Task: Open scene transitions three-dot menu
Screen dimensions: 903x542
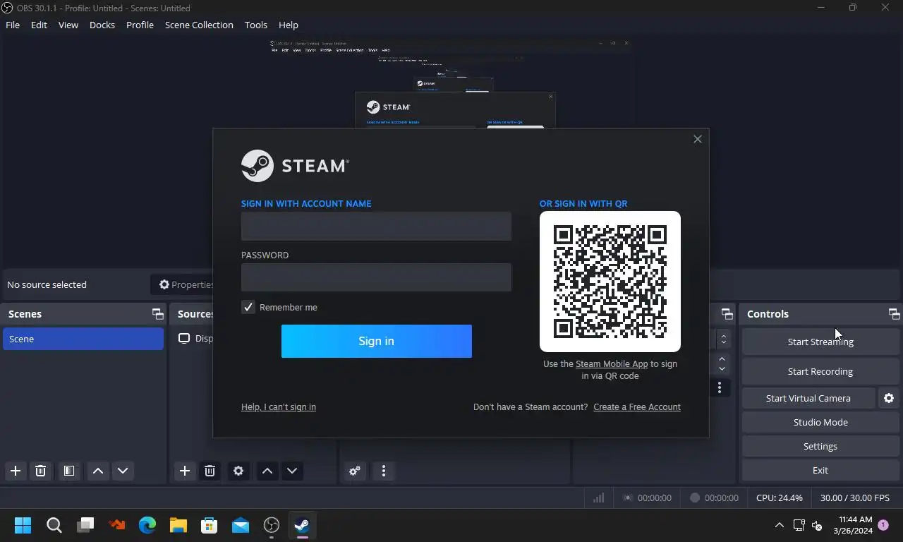Action: point(720,387)
